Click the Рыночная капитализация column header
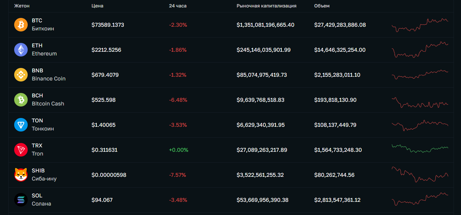461x215 pixels. (x=266, y=5)
